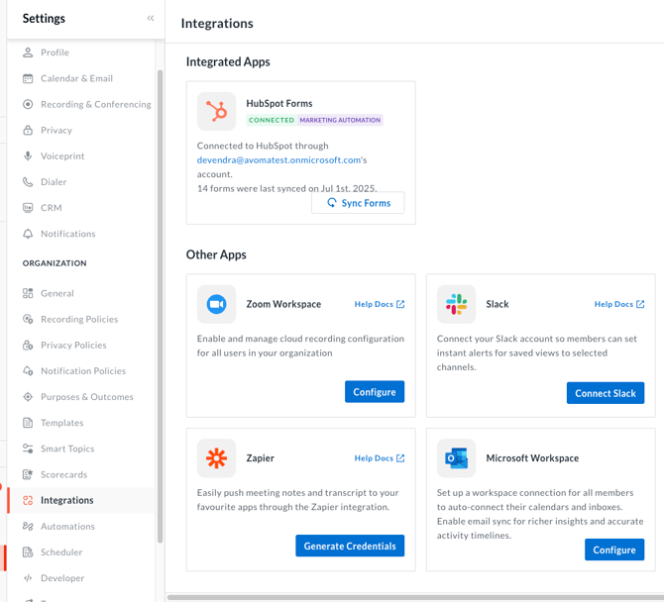
Task: Click the ORGANIZATION section label
Action: click(x=55, y=263)
